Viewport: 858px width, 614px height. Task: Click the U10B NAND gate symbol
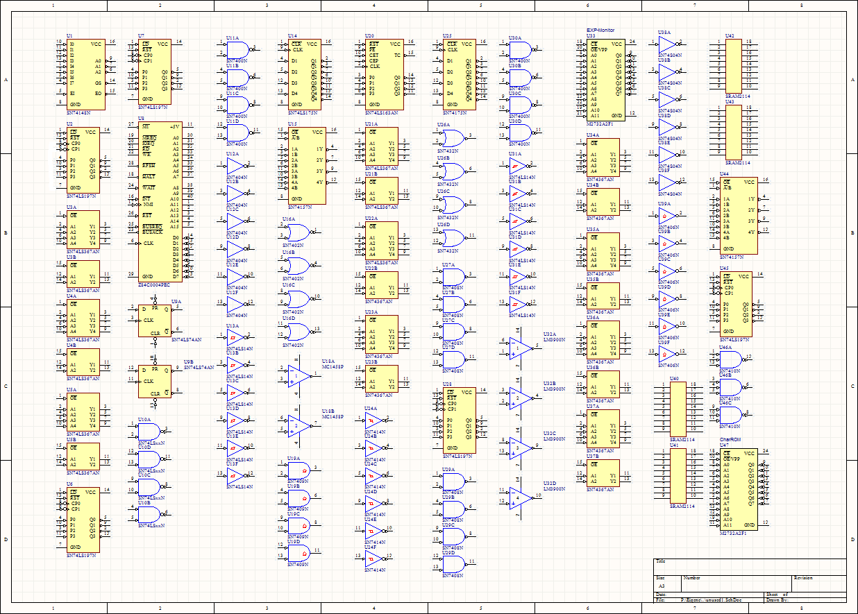[150, 515]
